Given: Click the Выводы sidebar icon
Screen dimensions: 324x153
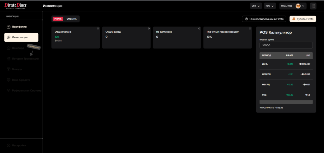Looking at the screenshot, I should tap(9, 69).
